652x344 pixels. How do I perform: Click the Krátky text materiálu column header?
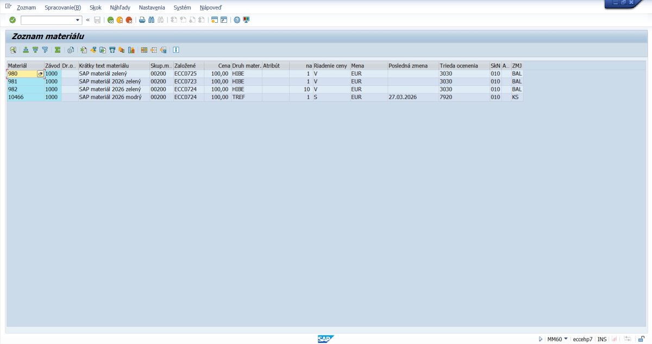(113, 66)
